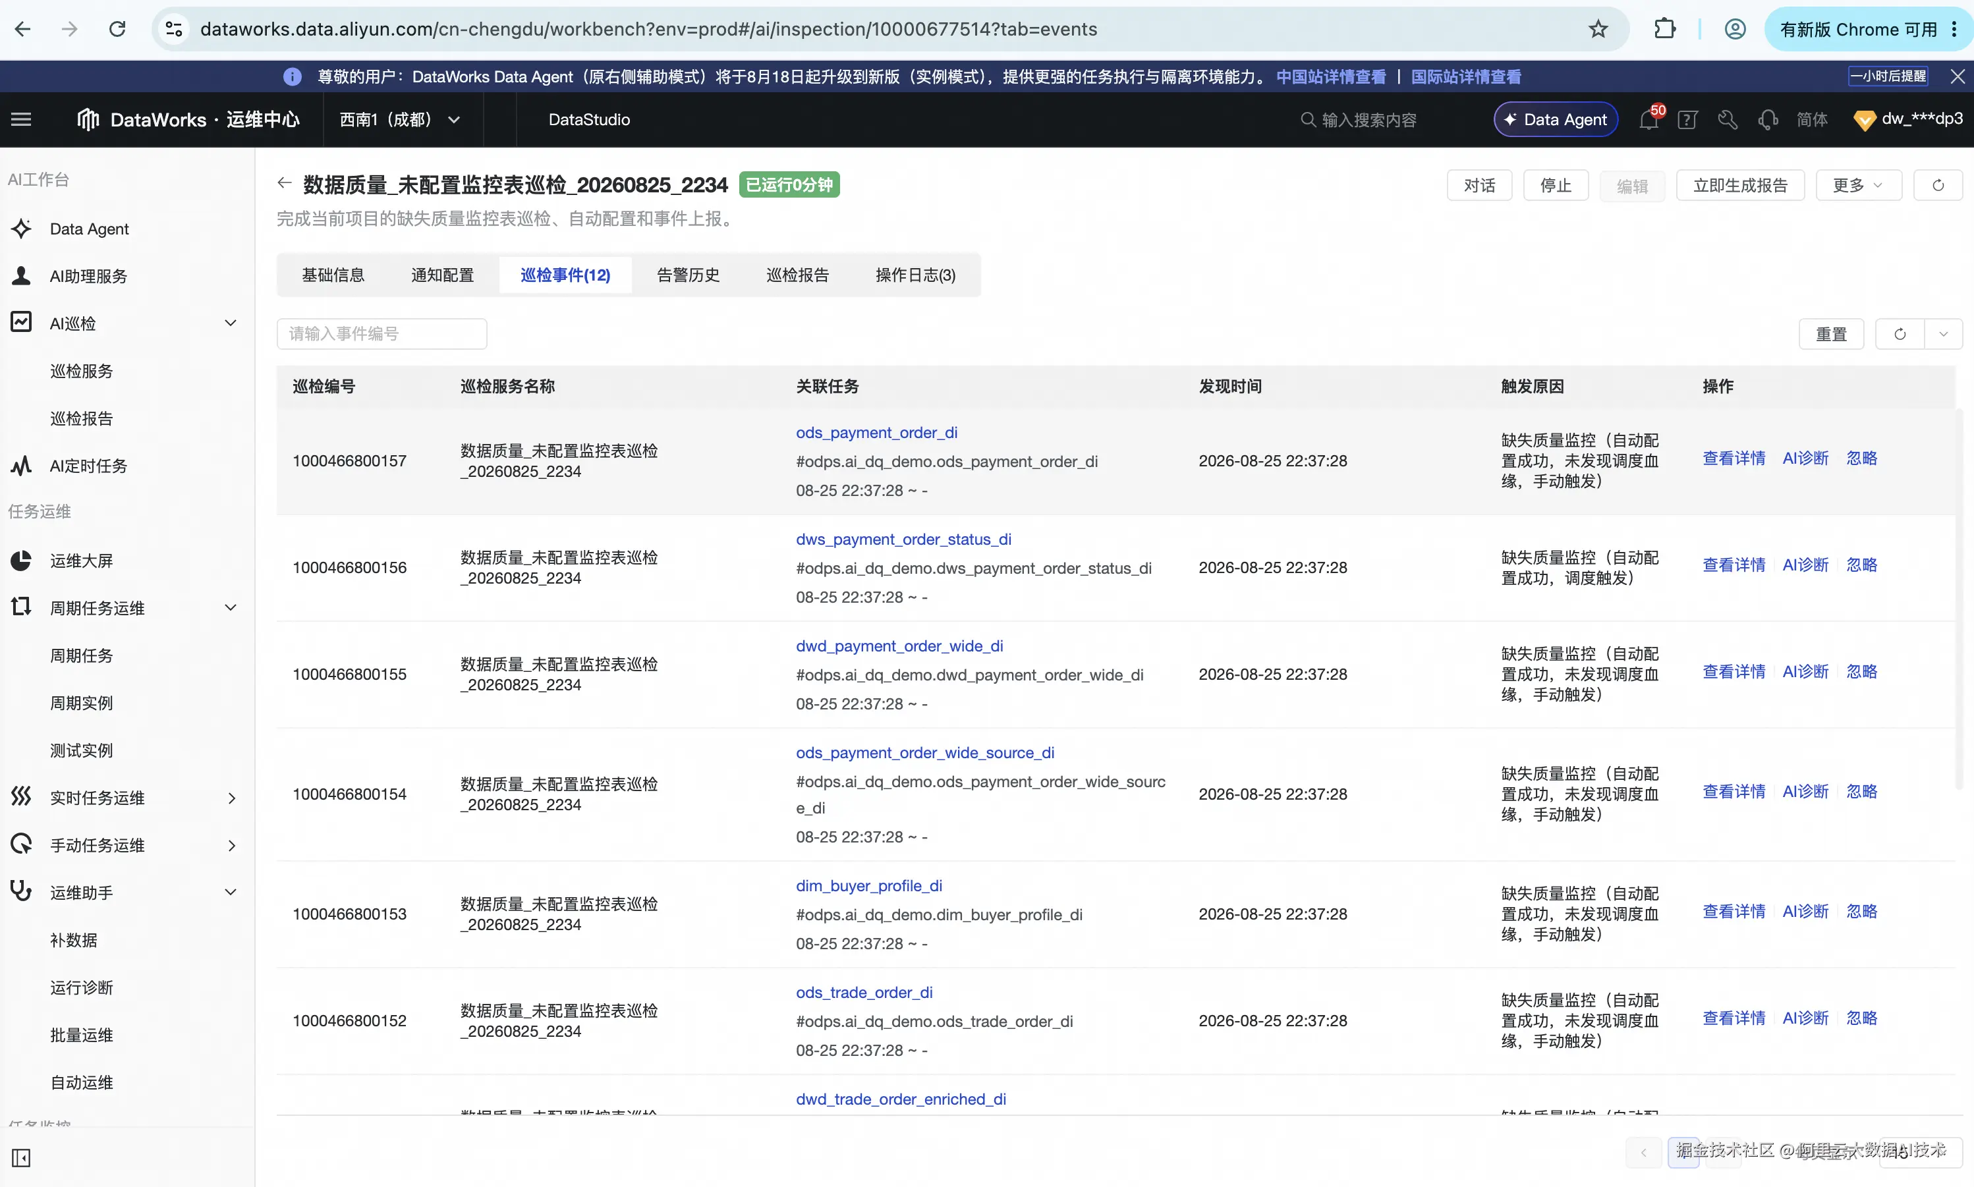Viewport: 1974px width, 1187px height.
Task: Switch to the 通知配置 tab
Action: click(x=442, y=275)
